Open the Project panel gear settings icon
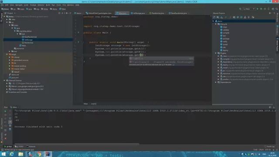The height and width of the screenshot is (157, 279). [67, 13]
